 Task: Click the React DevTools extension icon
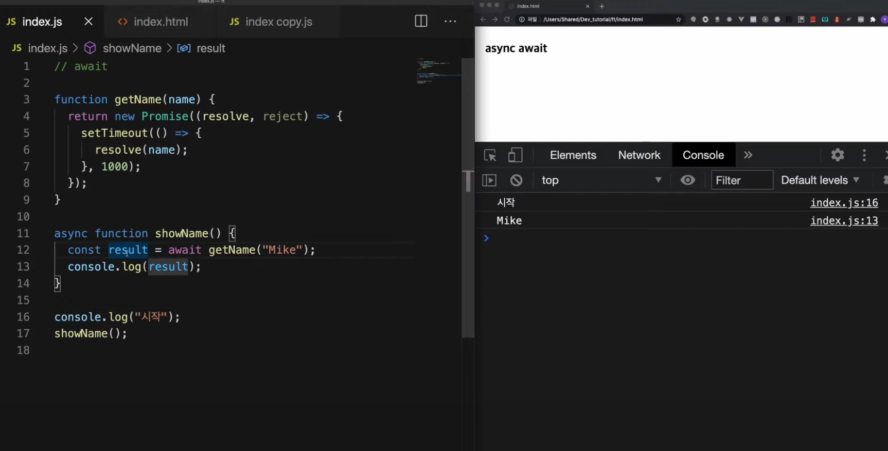pos(729,20)
